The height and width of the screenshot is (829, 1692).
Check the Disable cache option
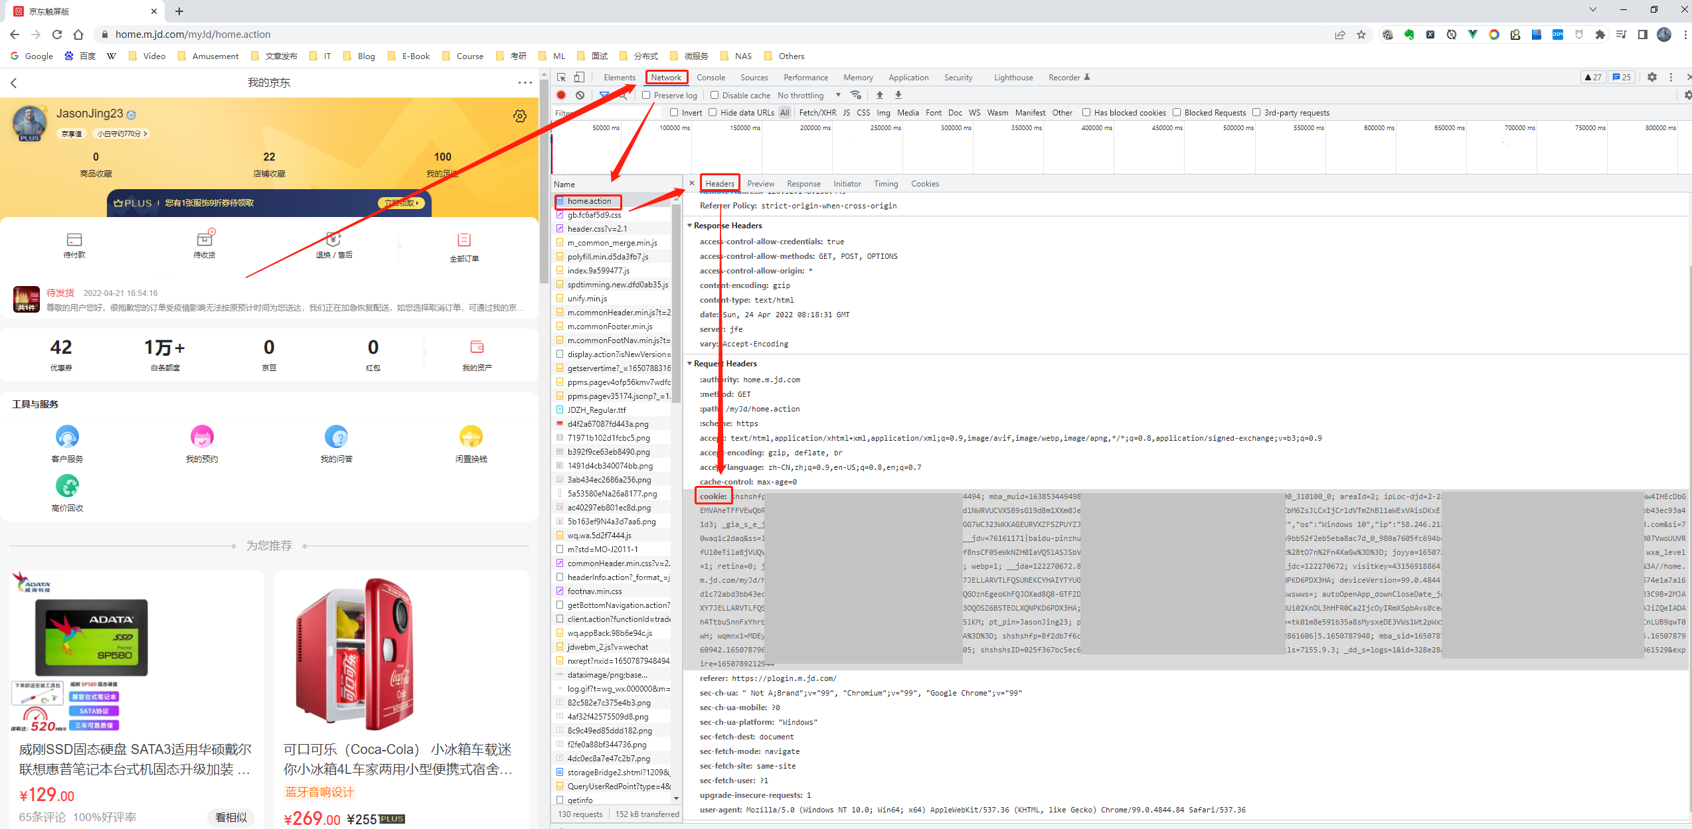tap(715, 95)
